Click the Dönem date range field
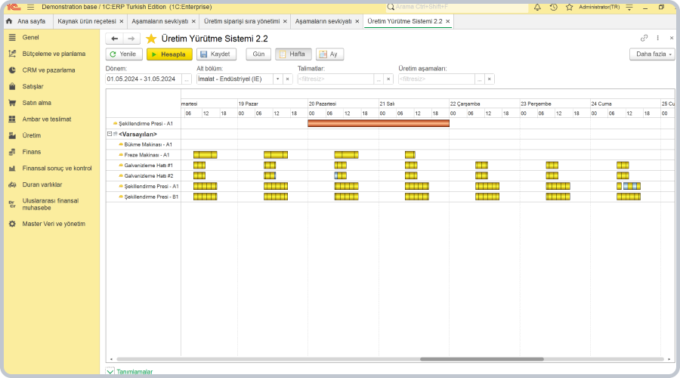680x378 pixels. [144, 79]
